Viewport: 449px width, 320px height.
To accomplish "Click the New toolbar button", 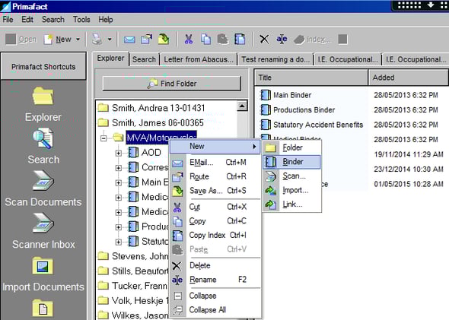I will 58,40.
